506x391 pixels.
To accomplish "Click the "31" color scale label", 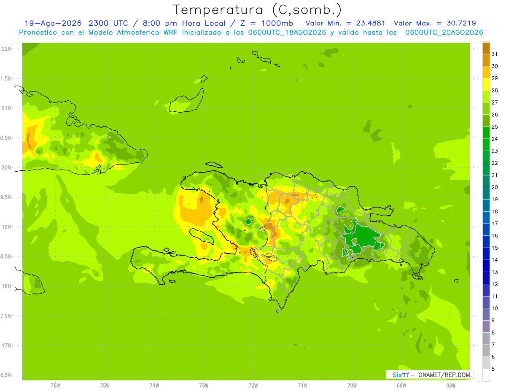I will pyautogui.click(x=495, y=54).
